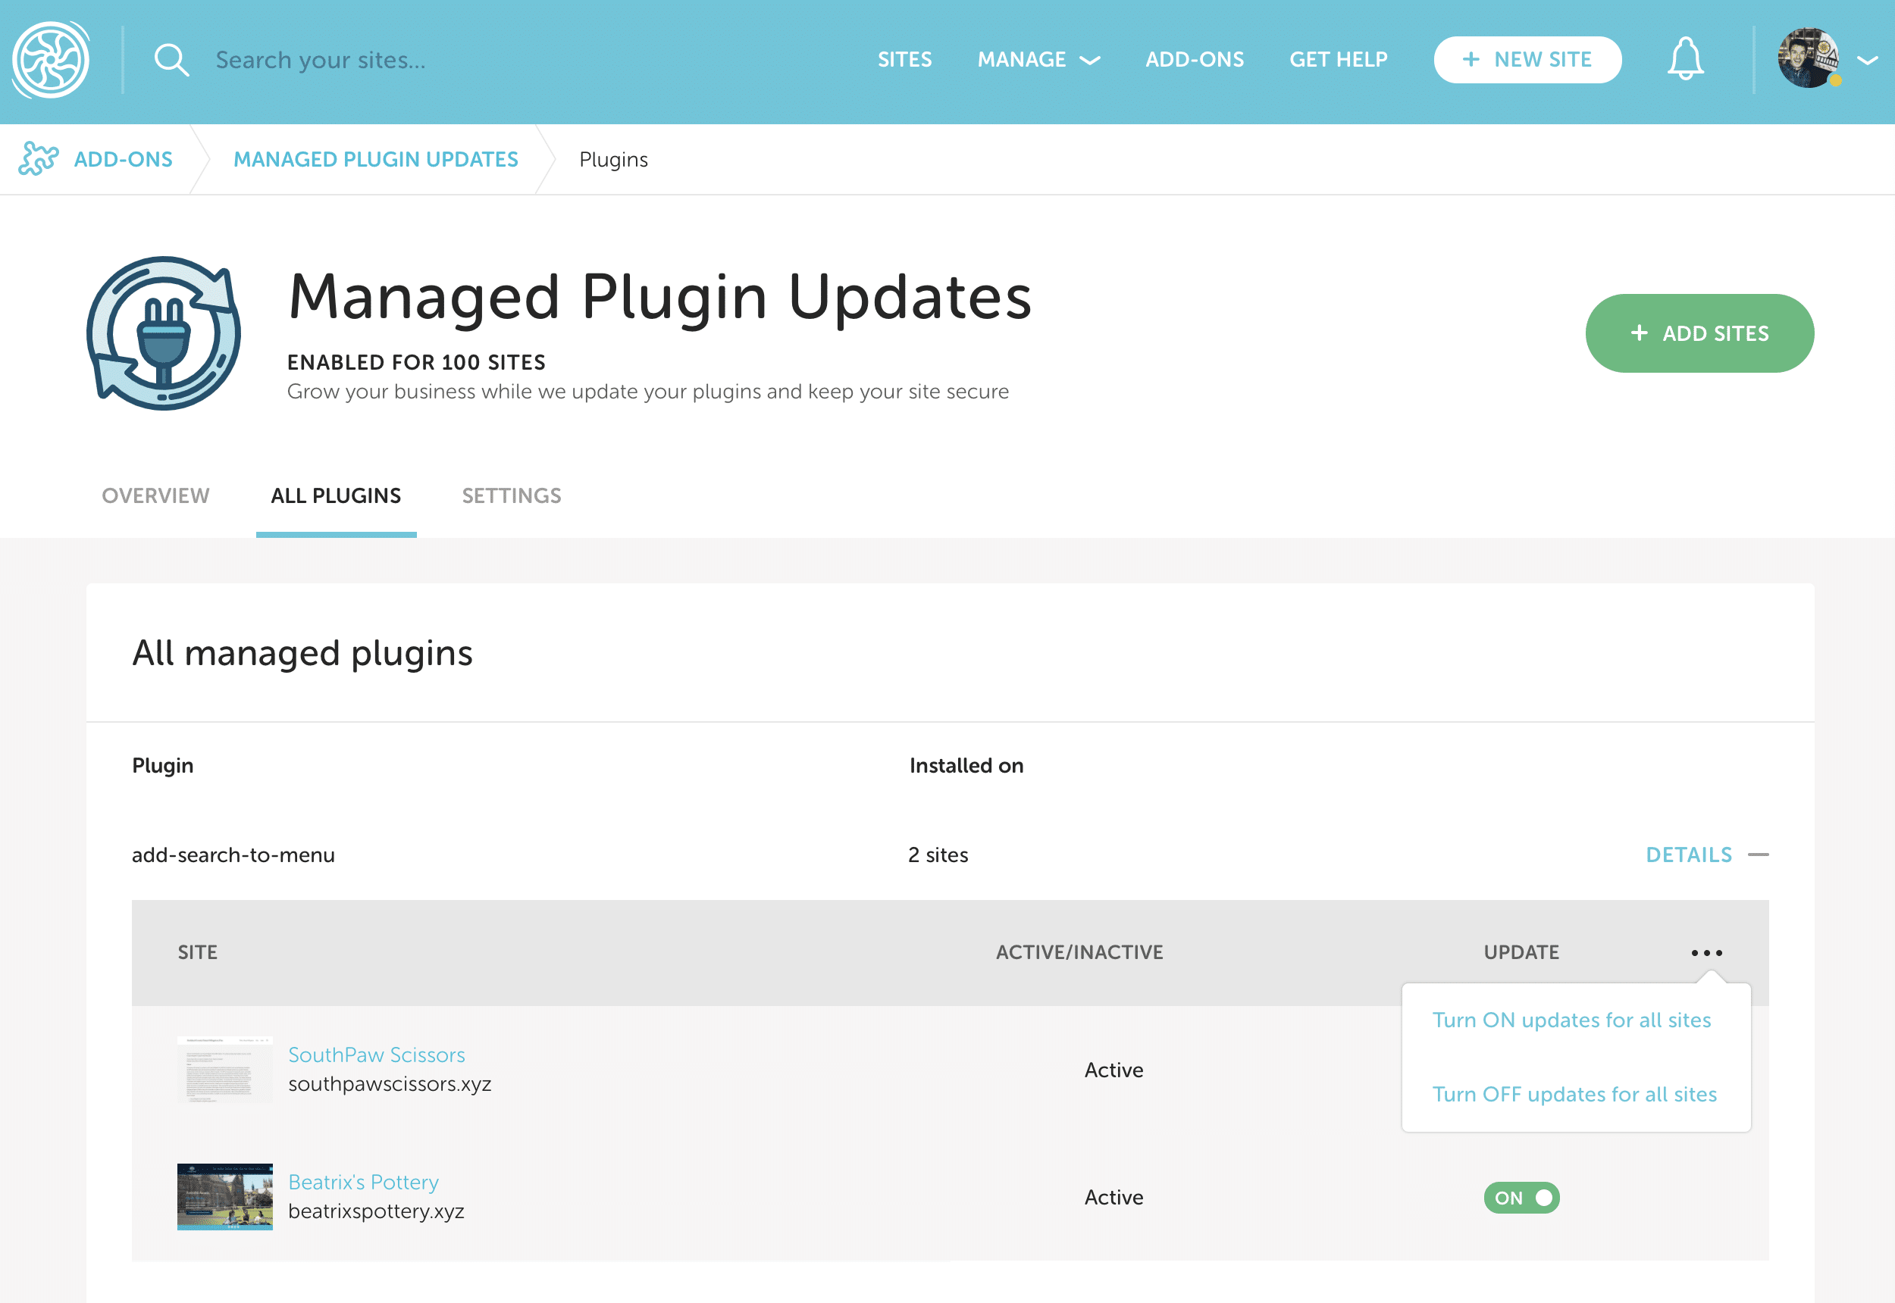Click the Managed Plugin Updates plug icon
Viewport: 1895px width, 1303px height.
[164, 333]
